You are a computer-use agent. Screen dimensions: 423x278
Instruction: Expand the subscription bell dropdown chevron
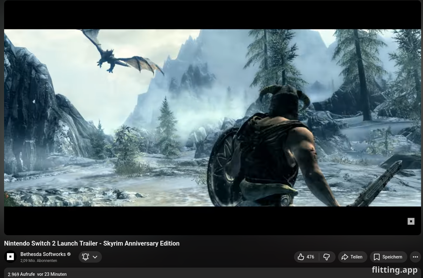pyautogui.click(x=95, y=257)
